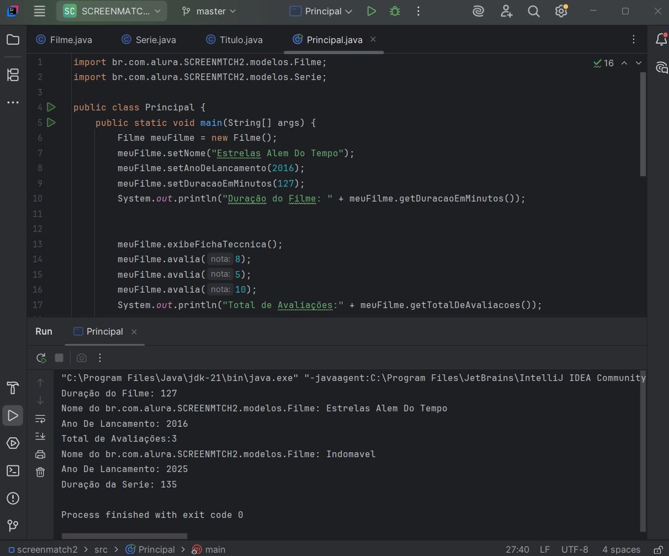Start debugging Principal with the bug icon
This screenshot has height=556, width=669.
click(x=395, y=11)
